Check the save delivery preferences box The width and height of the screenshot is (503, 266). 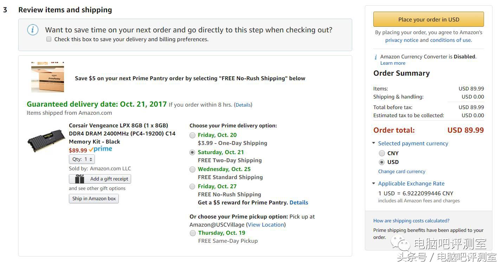coord(49,39)
